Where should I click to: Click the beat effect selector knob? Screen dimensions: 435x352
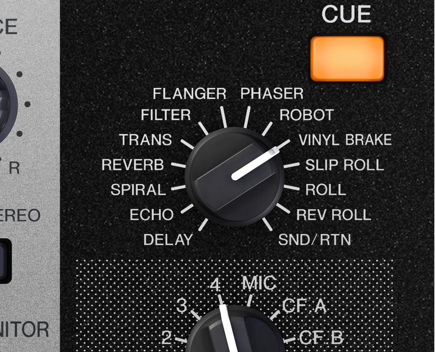(234, 177)
